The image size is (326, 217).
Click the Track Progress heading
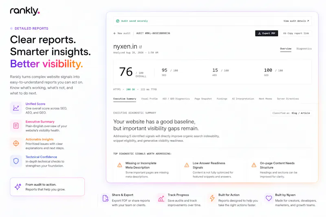[x=178, y=195]
